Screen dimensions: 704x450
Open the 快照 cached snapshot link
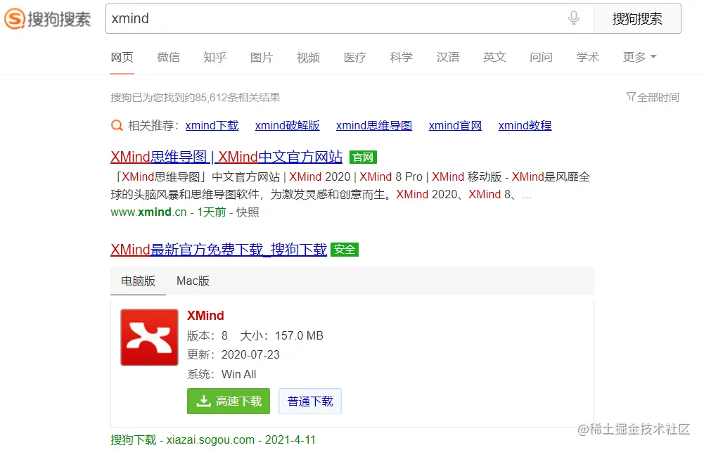click(x=248, y=212)
